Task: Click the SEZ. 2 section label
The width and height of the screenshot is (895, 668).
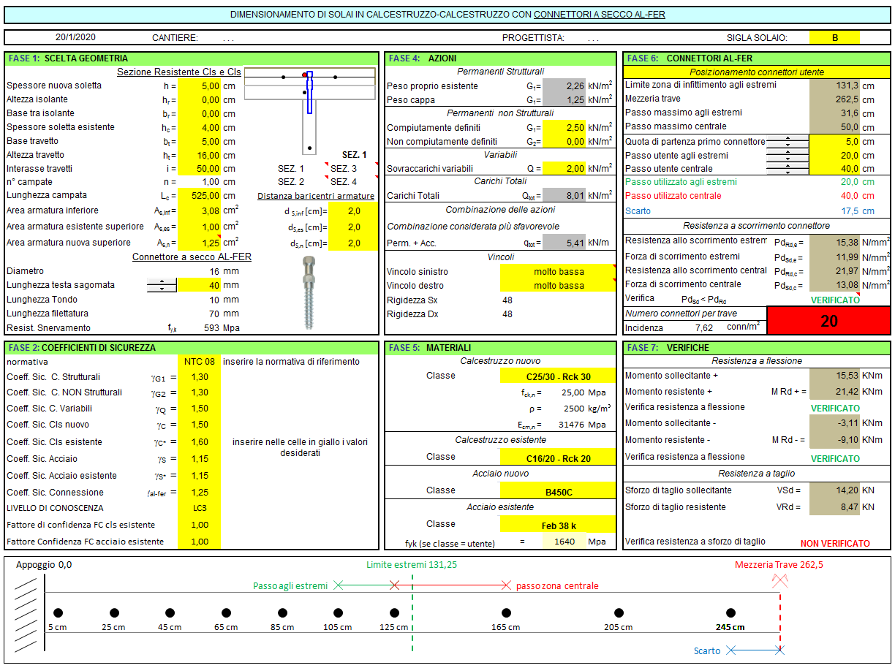Action: (x=291, y=182)
